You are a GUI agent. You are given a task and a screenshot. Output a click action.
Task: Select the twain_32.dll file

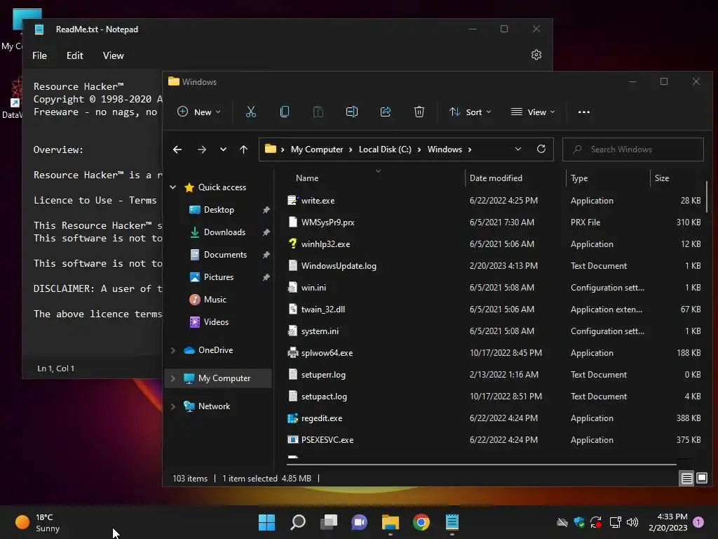[323, 310]
